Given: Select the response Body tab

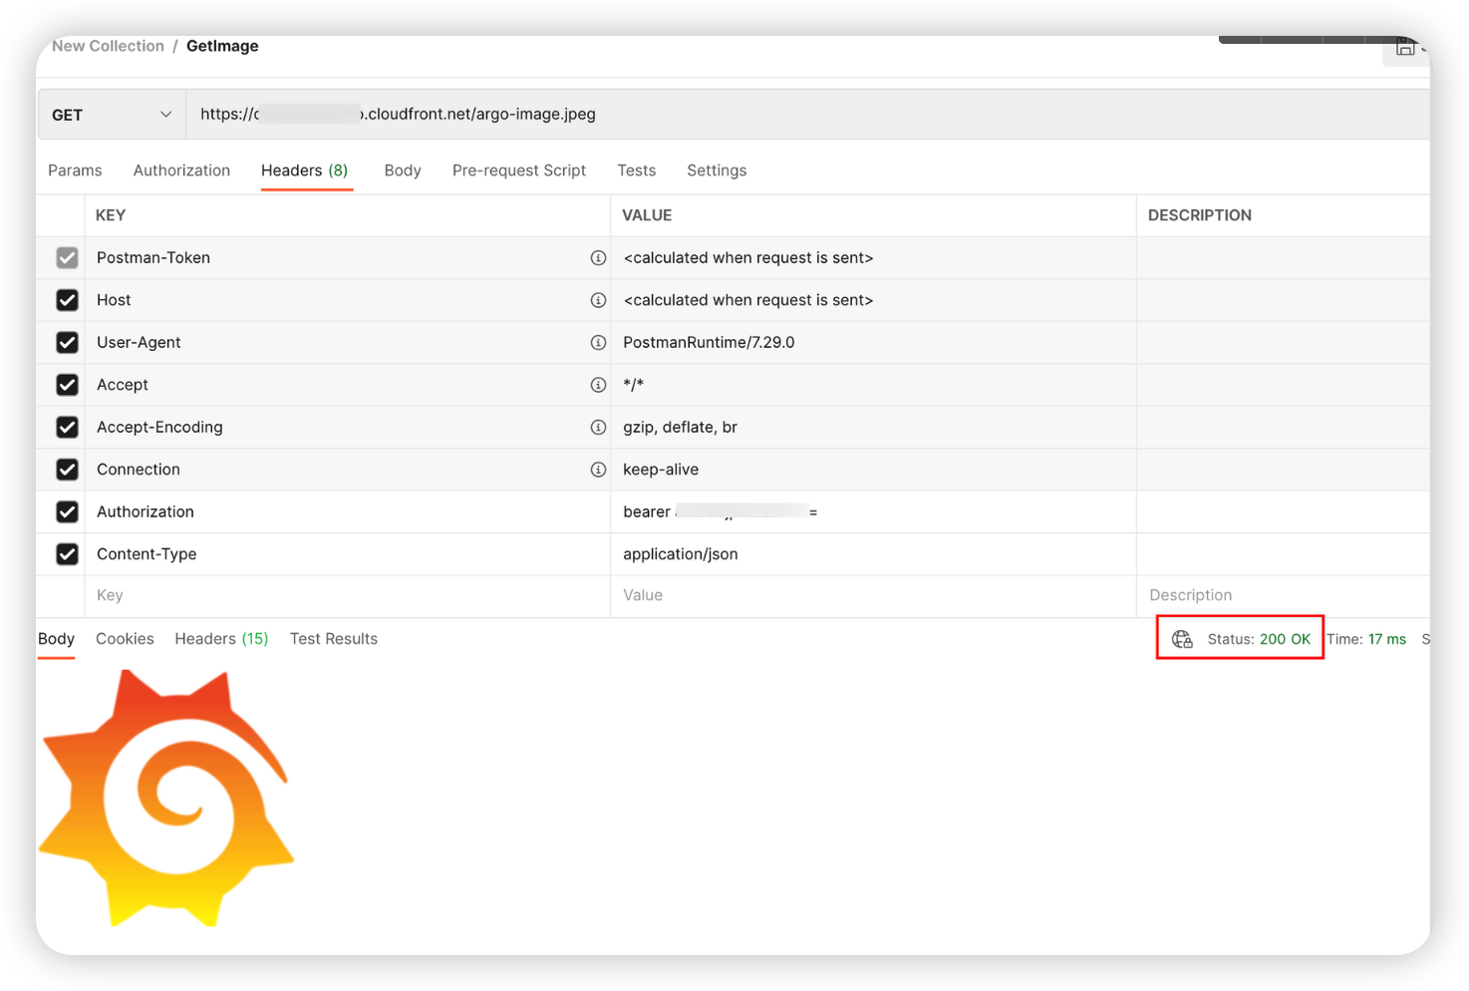Looking at the screenshot, I should pos(56,639).
